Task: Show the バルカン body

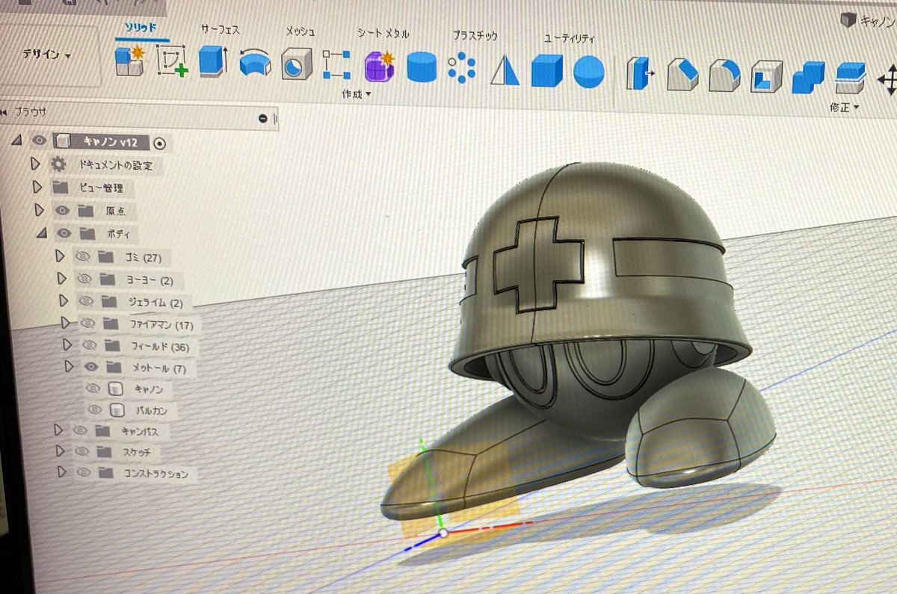Action: coord(94,409)
